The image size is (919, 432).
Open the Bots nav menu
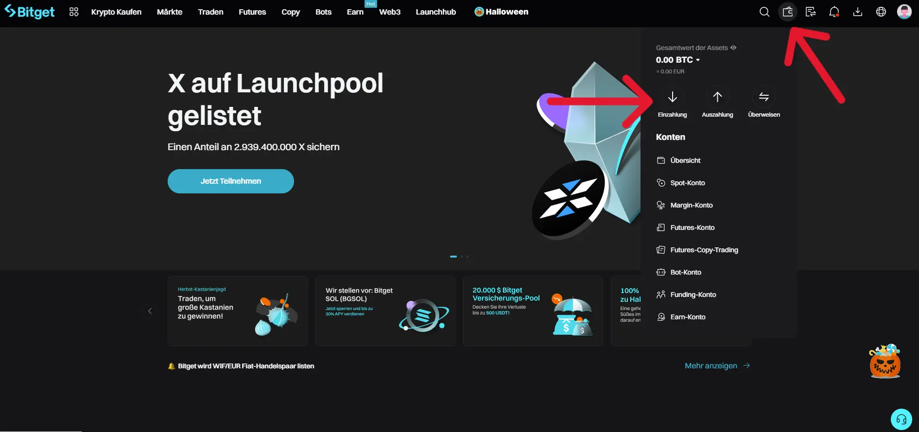pos(323,12)
